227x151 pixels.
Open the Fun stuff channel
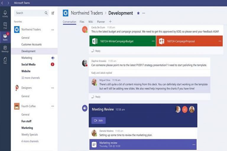[x=26, y=121]
